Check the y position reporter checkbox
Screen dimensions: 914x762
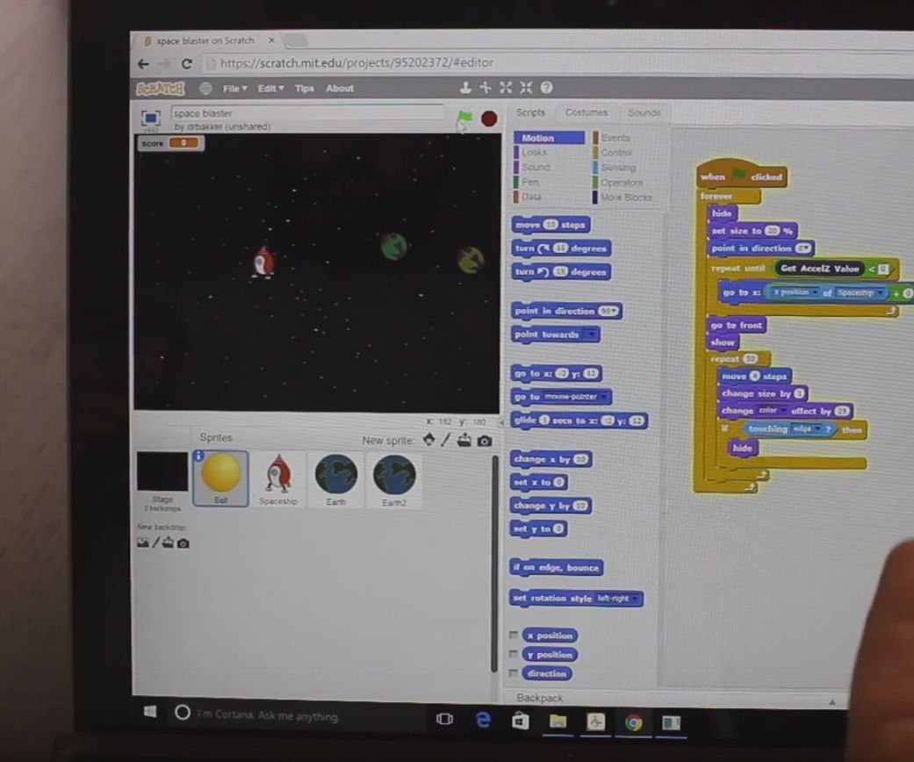point(514,654)
